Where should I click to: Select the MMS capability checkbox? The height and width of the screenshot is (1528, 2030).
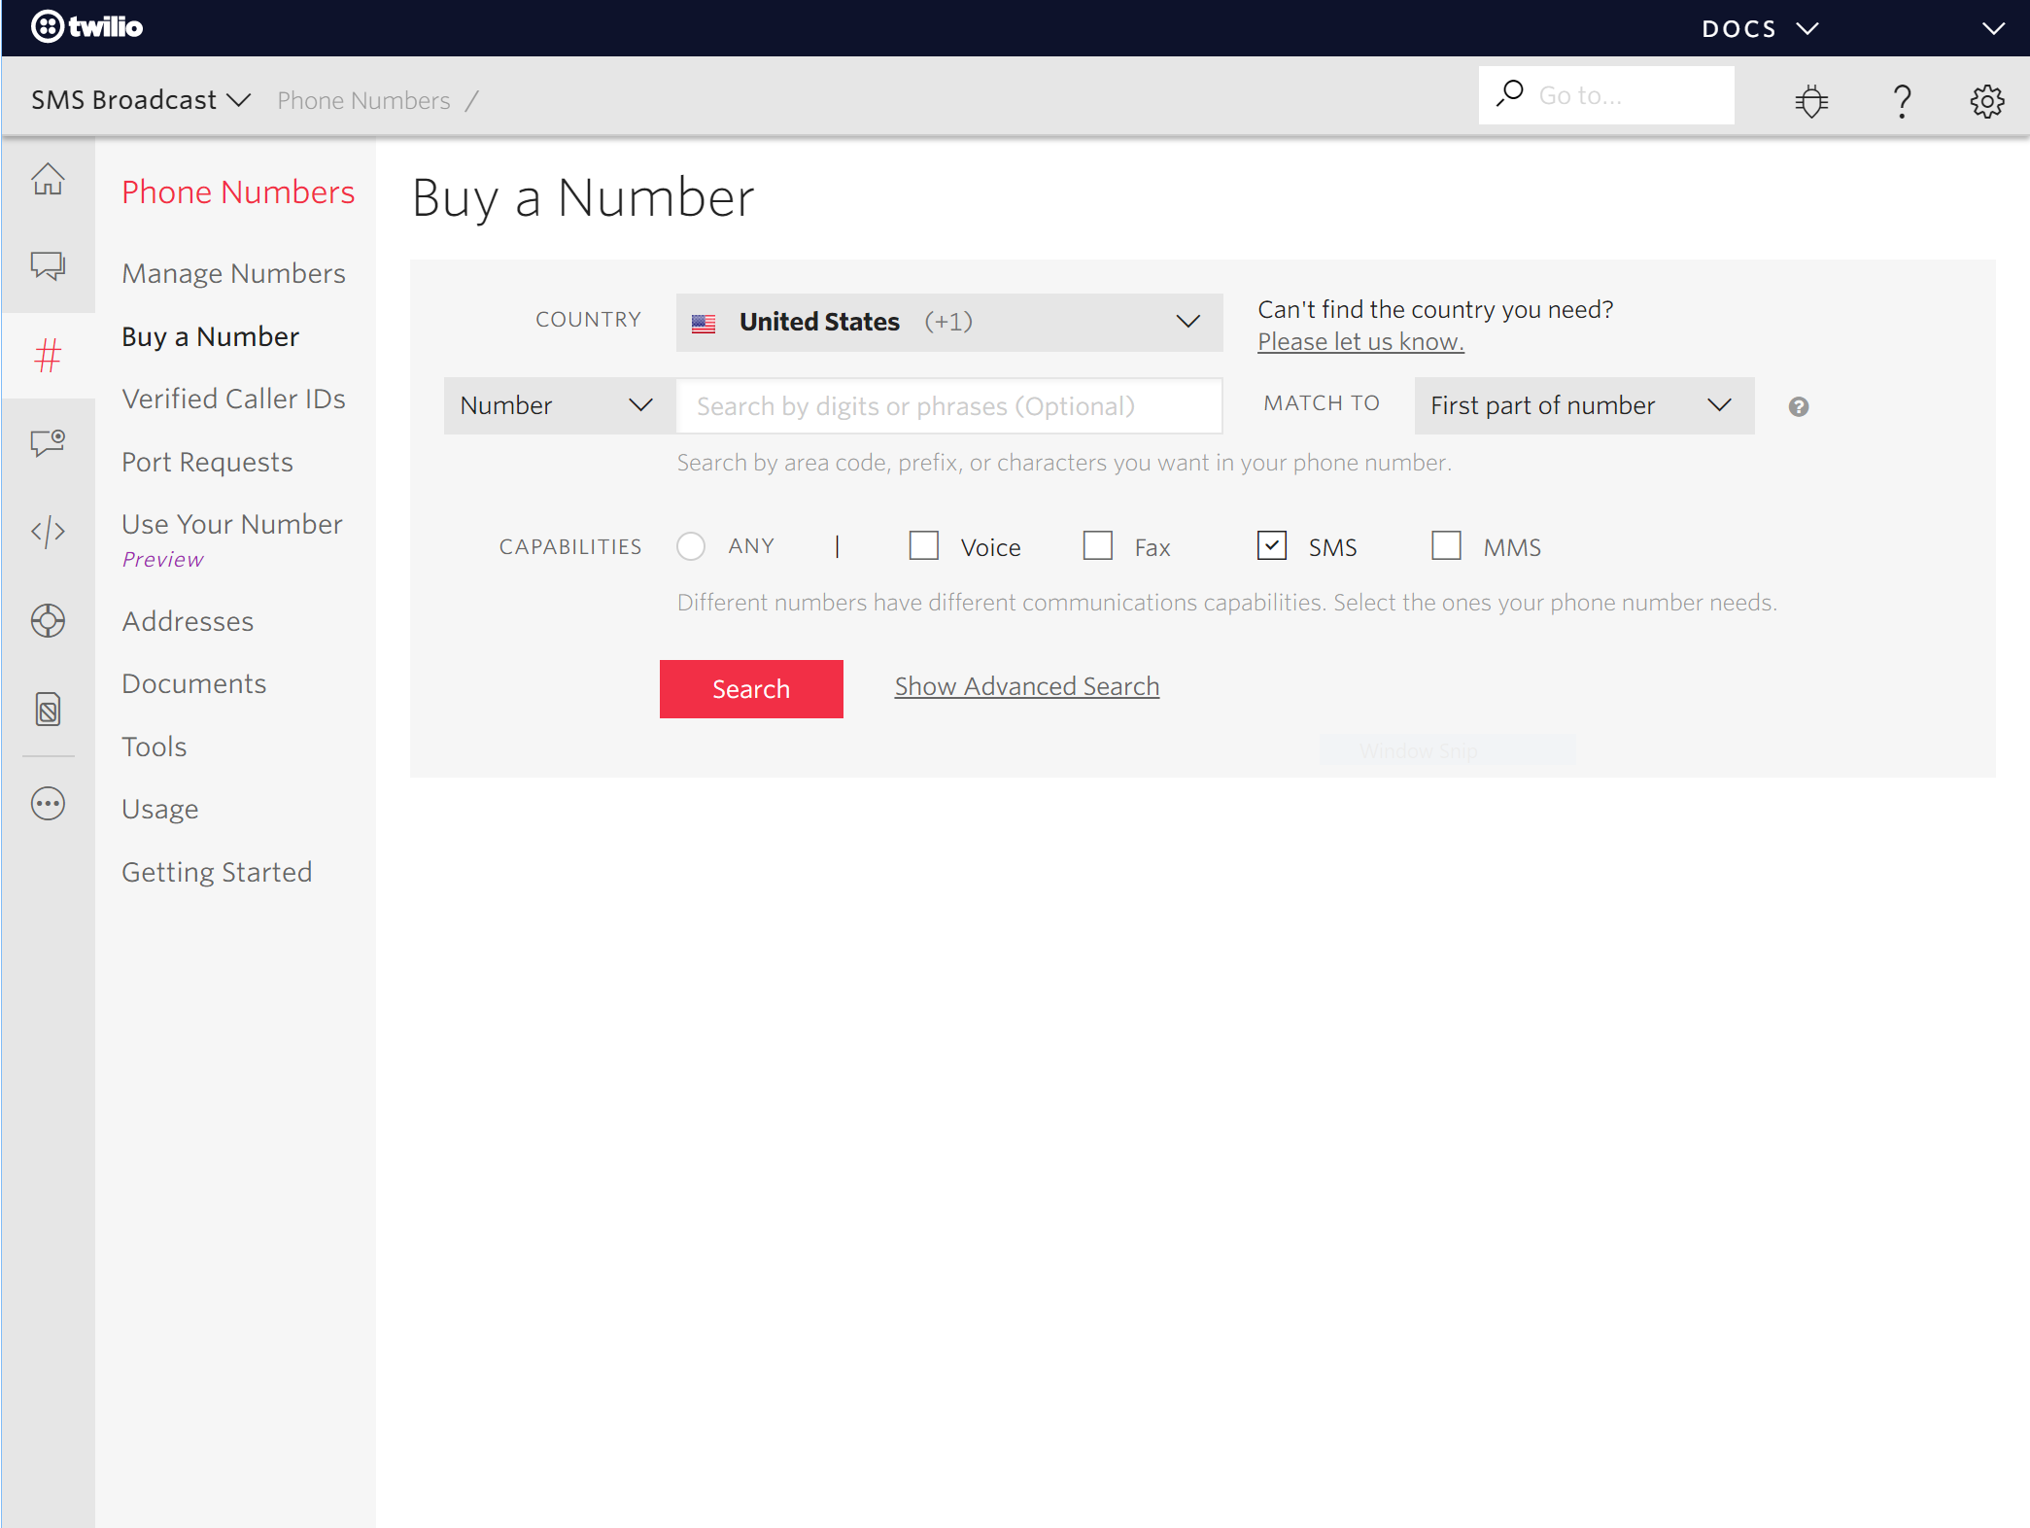pyautogui.click(x=1444, y=547)
